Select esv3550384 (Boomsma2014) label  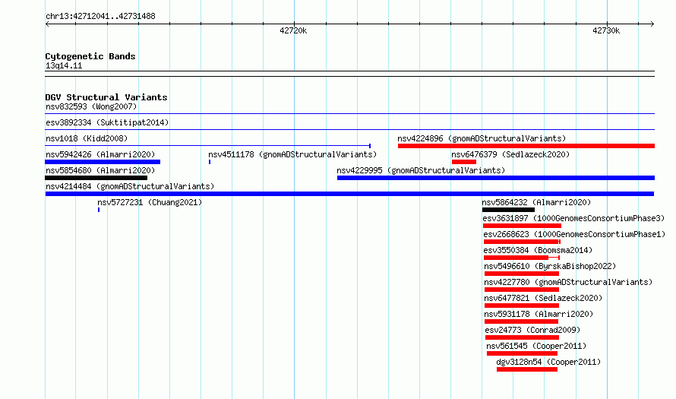[x=538, y=250]
